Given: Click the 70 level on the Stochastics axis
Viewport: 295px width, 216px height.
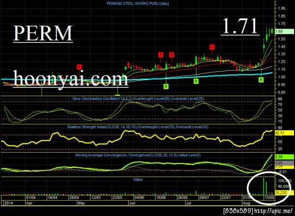Looking at the screenshot, I should tap(280, 105).
